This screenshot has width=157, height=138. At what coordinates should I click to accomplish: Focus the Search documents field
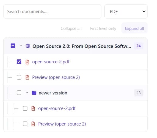pyautogui.click(x=52, y=12)
